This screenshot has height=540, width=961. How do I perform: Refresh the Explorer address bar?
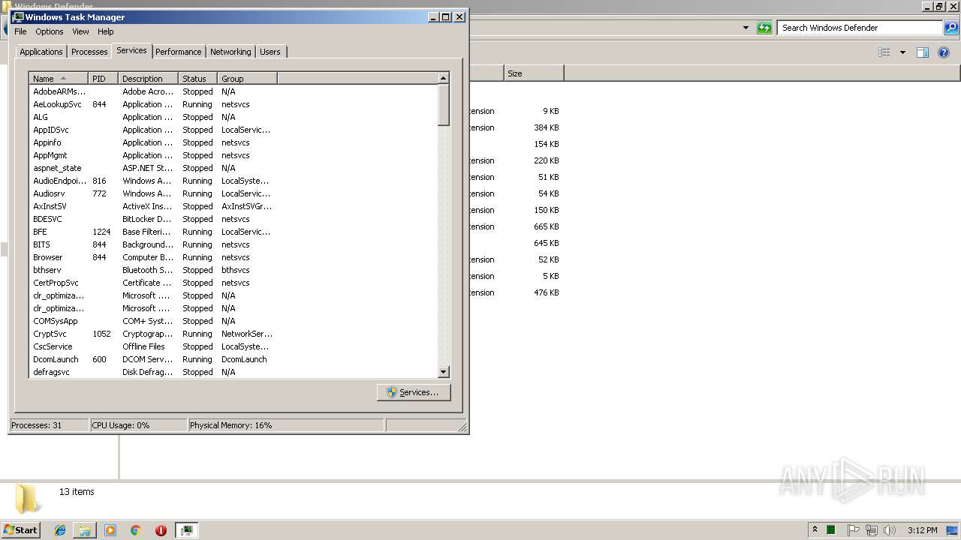(x=764, y=28)
